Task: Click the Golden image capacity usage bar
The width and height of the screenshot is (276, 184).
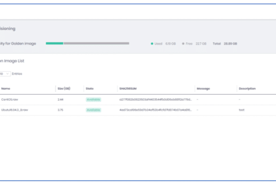Action: tap(87, 43)
